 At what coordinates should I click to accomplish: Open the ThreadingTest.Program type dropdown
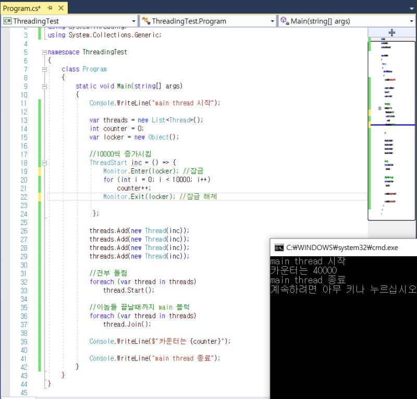click(x=272, y=21)
